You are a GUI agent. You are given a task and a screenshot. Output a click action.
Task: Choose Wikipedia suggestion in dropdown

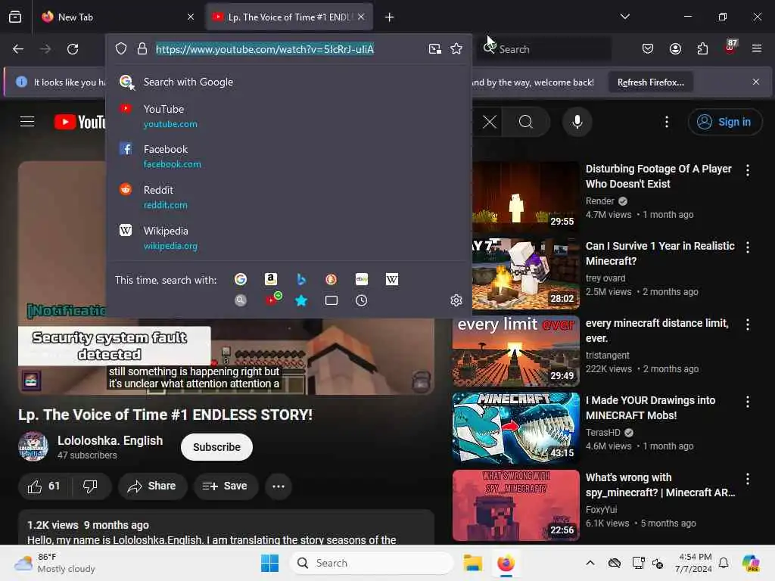point(288,238)
